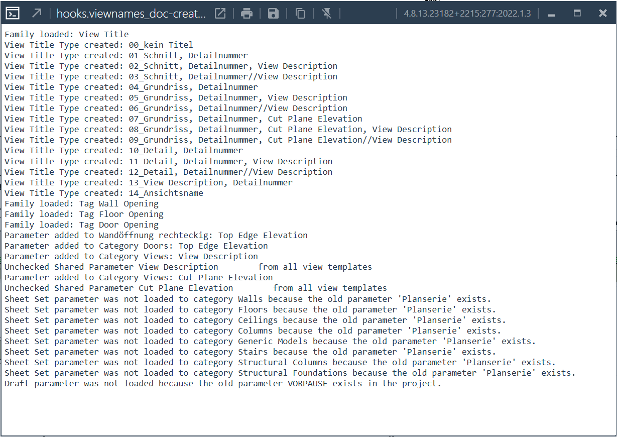Screen dimensions: 617x437
Task: Toggle the pin window icon
Action: tap(327, 14)
